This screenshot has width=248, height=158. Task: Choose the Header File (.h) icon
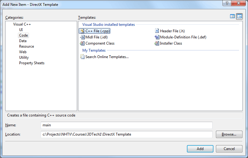click(x=157, y=31)
